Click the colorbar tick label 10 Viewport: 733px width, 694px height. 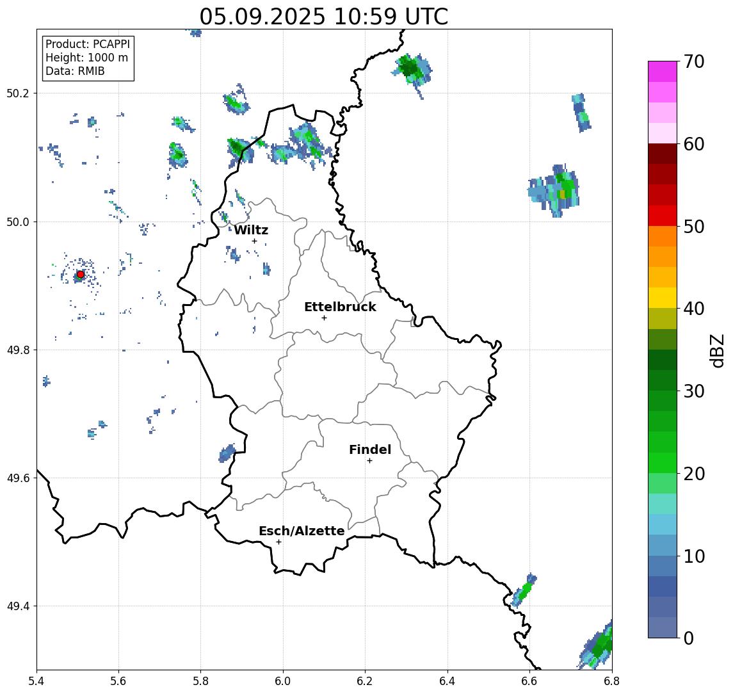[x=694, y=556]
